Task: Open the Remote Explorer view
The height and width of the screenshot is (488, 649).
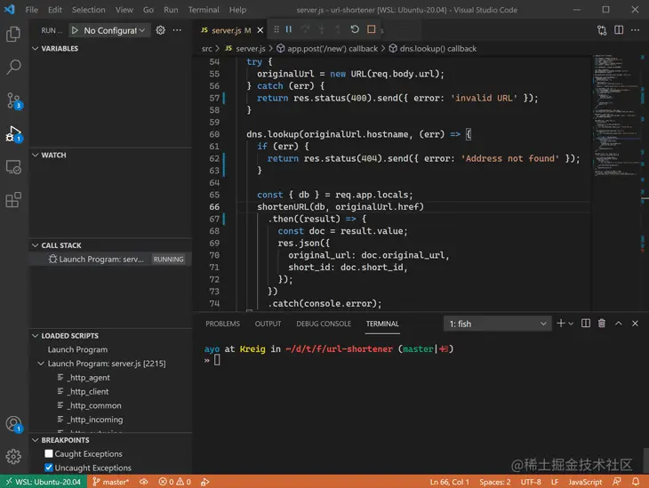Action: 13,167
